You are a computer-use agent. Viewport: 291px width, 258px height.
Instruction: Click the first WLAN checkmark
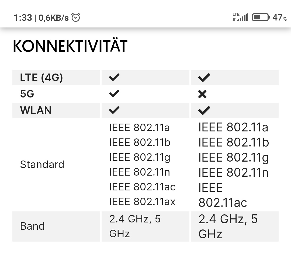[x=114, y=110]
